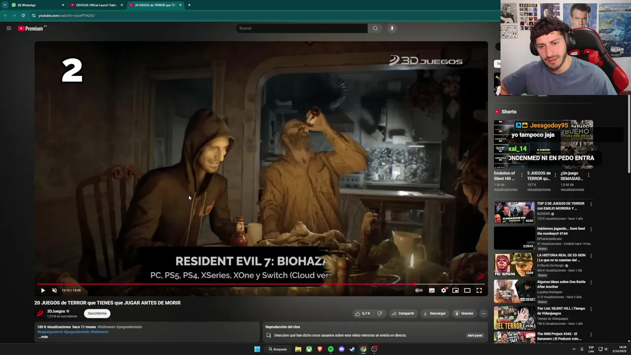Open TOP 3 DE JUEGOS DE TERROR thumbnail

point(514,213)
